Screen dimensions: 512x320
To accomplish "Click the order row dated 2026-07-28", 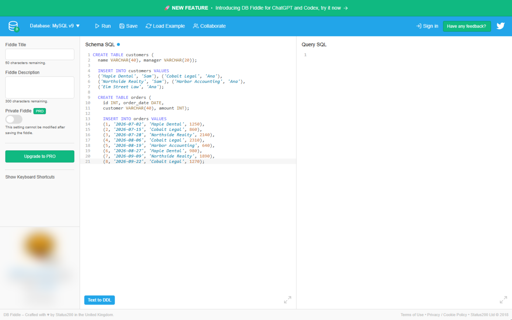I will (x=159, y=135).
